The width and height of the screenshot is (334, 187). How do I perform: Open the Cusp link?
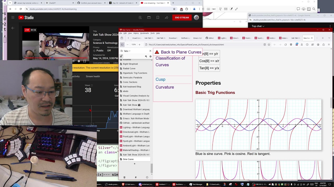[160, 79]
